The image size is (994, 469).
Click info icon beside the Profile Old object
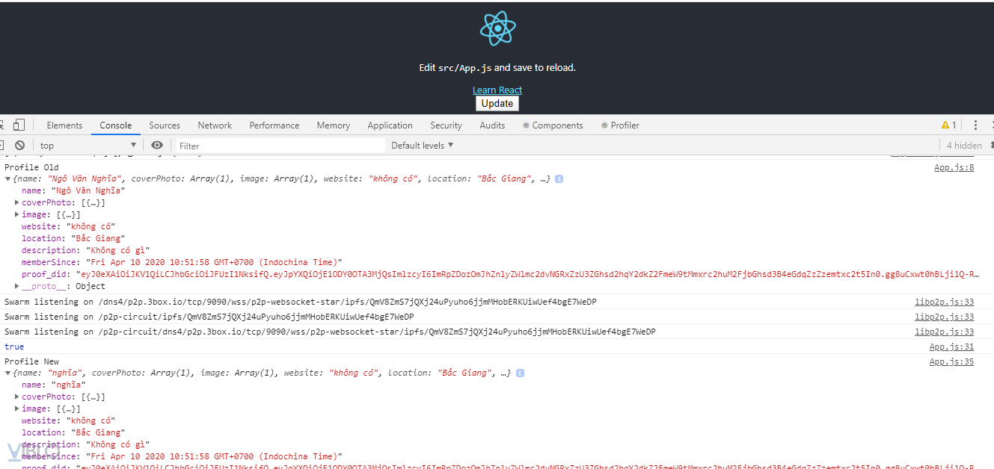(559, 179)
